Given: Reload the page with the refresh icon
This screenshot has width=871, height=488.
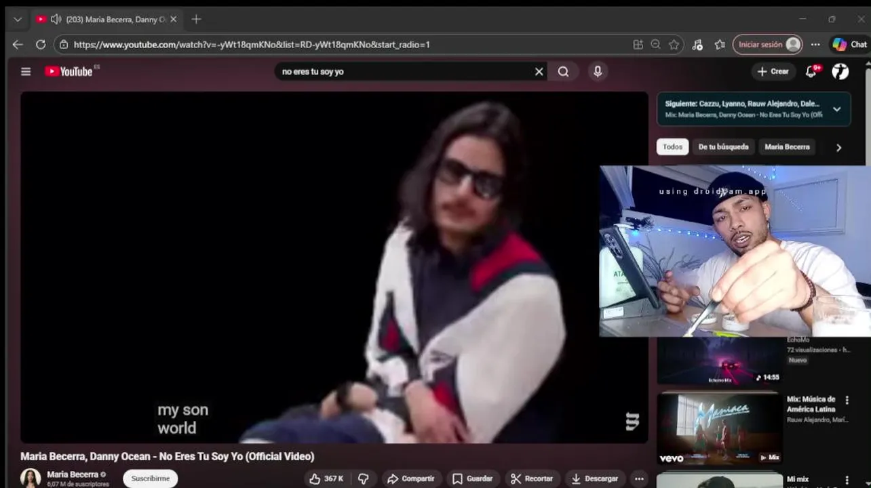Looking at the screenshot, I should click(41, 45).
